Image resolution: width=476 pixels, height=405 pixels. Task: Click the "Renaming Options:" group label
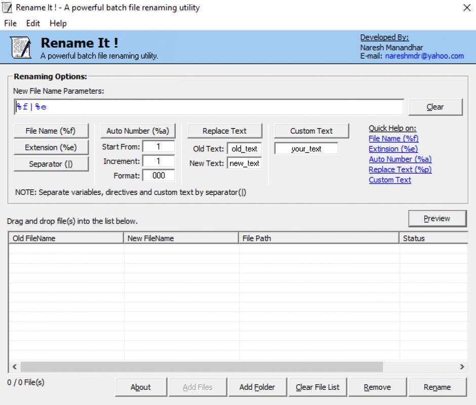point(51,76)
